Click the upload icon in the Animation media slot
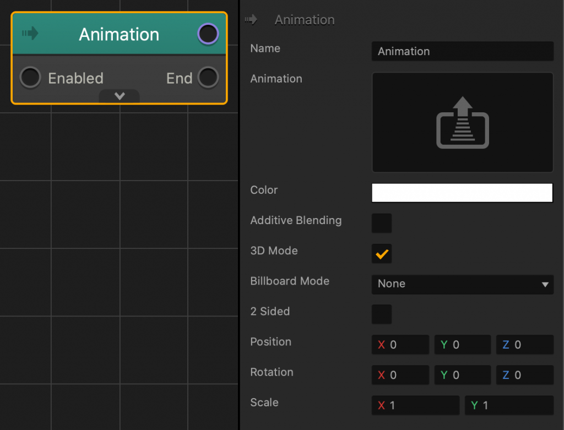Viewport: 564px width, 430px height. 462,122
